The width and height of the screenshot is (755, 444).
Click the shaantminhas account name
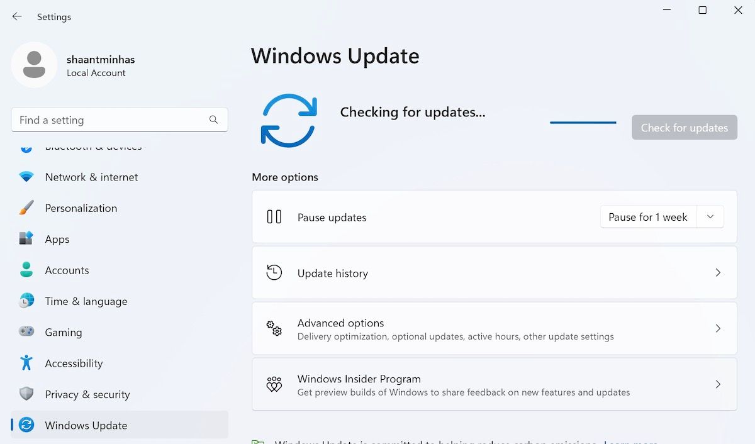101,59
